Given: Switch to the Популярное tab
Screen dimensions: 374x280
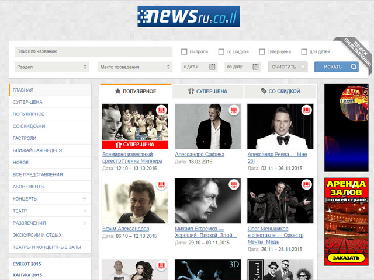Looking at the screenshot, I should coord(136,91).
